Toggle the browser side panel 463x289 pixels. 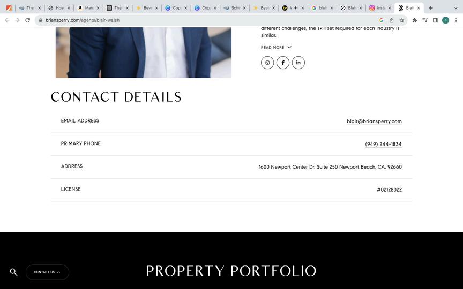[x=435, y=20]
